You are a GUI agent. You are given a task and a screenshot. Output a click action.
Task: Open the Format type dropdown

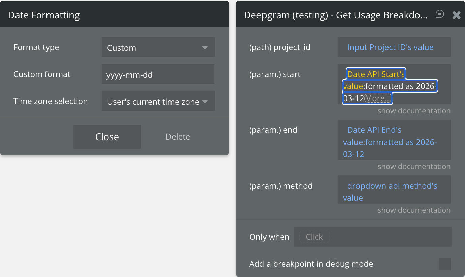(158, 47)
